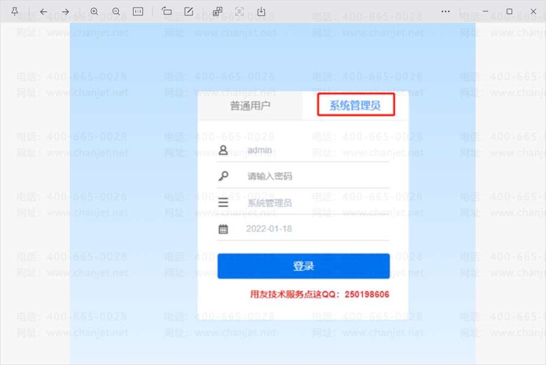Expand the 系统管理员 account list

pos(303,203)
